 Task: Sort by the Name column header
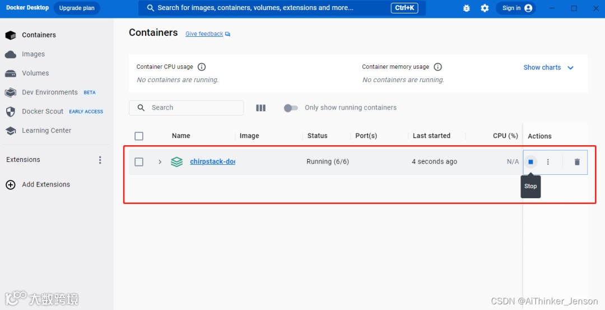point(181,136)
